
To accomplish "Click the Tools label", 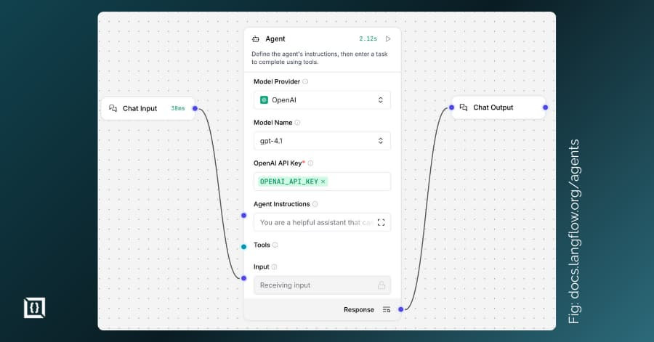I will (x=262, y=245).
